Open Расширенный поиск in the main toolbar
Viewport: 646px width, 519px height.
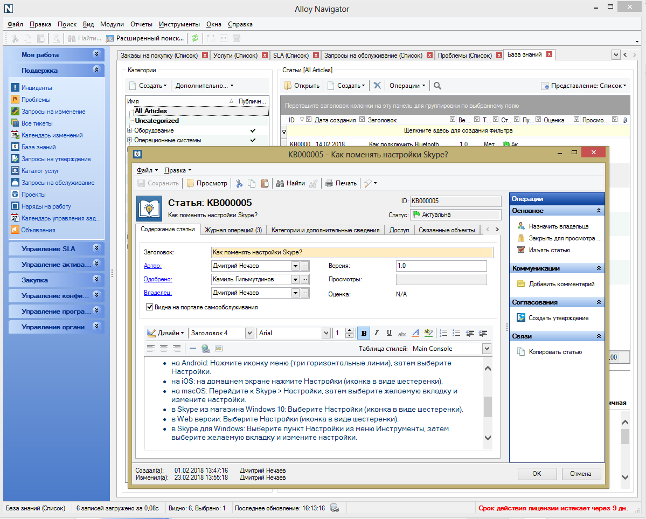coord(144,38)
